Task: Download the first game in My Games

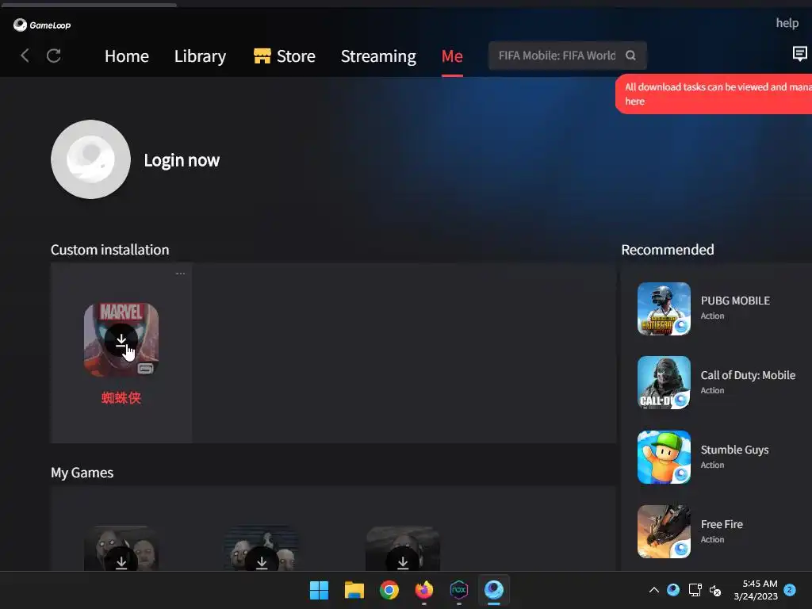Action: (x=121, y=561)
